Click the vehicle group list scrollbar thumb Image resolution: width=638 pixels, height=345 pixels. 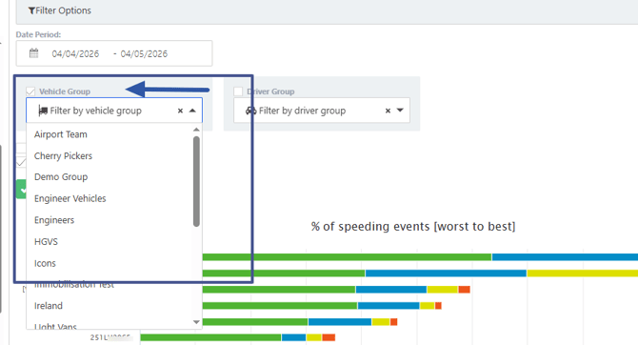[x=196, y=181]
